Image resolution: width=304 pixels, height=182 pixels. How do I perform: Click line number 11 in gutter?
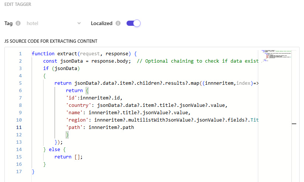point(19,127)
